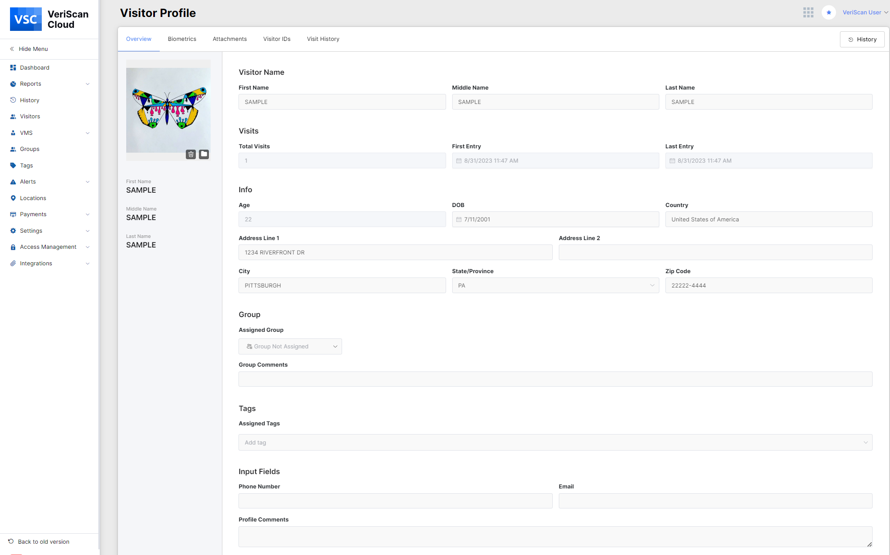Click the Phone Number field

click(x=395, y=501)
